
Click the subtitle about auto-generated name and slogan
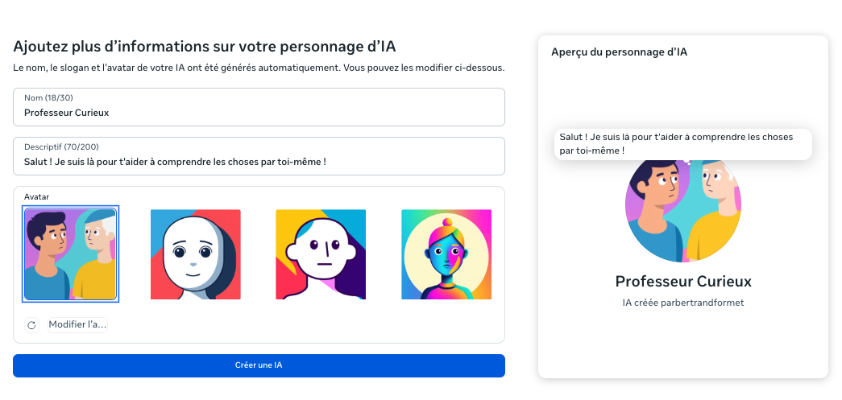click(258, 68)
